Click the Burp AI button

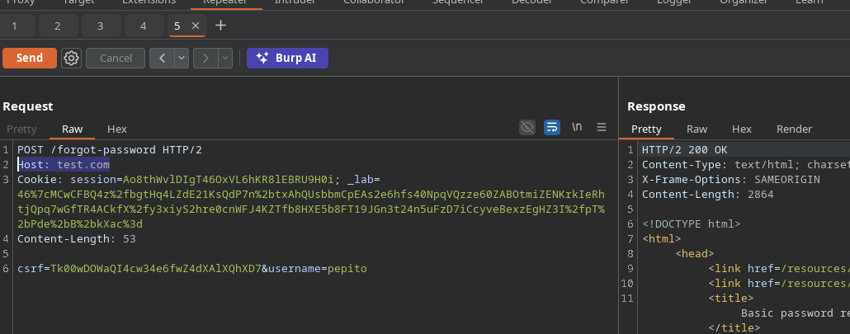click(x=287, y=58)
